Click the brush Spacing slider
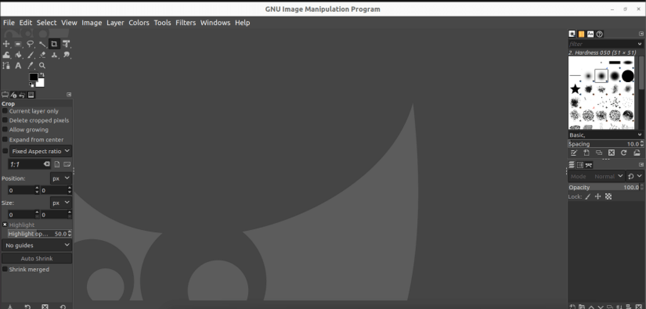The width and height of the screenshot is (646, 309). [x=606, y=144]
